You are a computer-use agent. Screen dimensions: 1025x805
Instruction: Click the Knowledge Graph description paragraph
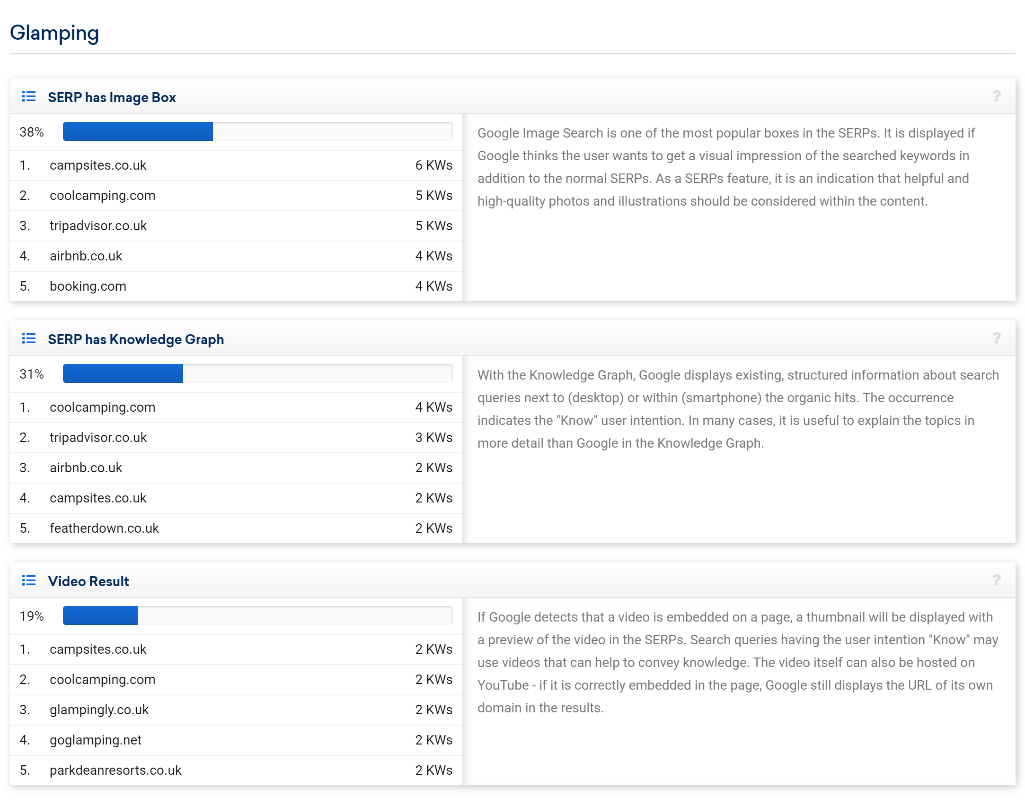pos(738,409)
